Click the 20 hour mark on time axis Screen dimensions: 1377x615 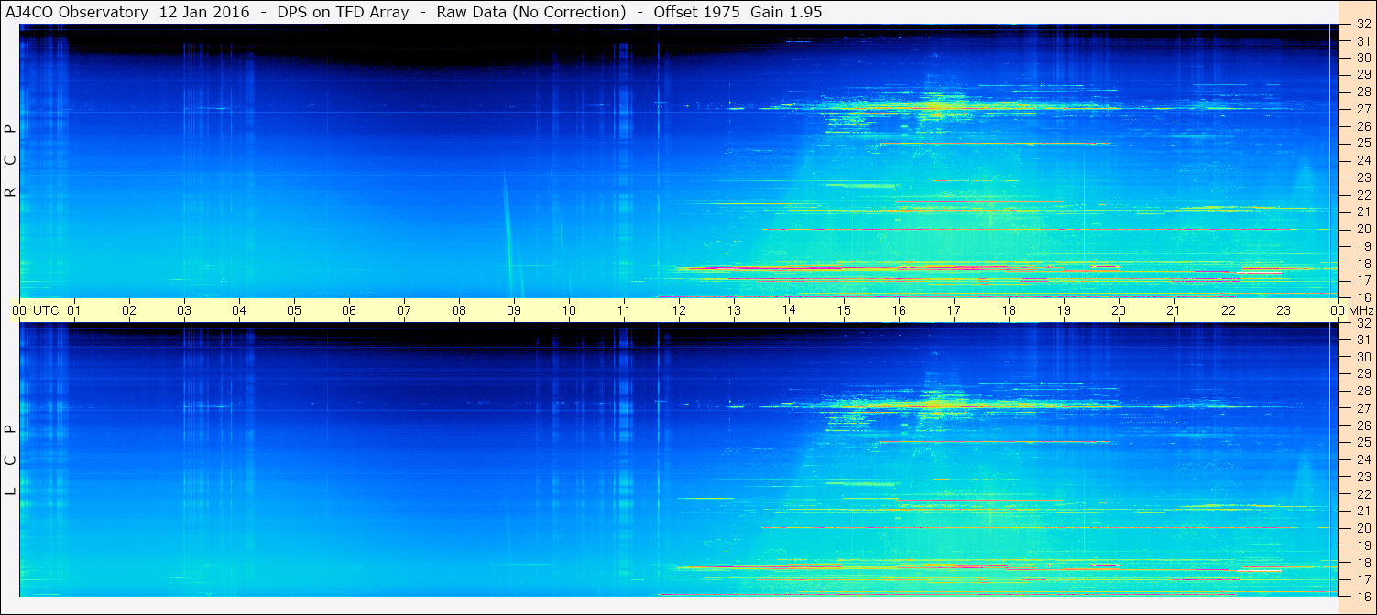[x=1119, y=310]
